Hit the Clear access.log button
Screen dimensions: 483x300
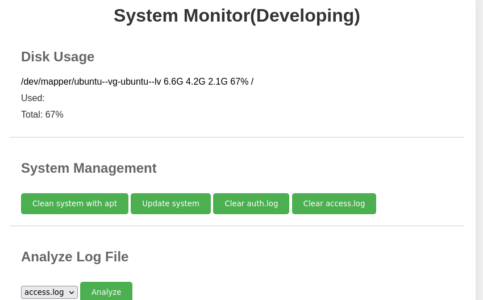pyautogui.click(x=334, y=203)
